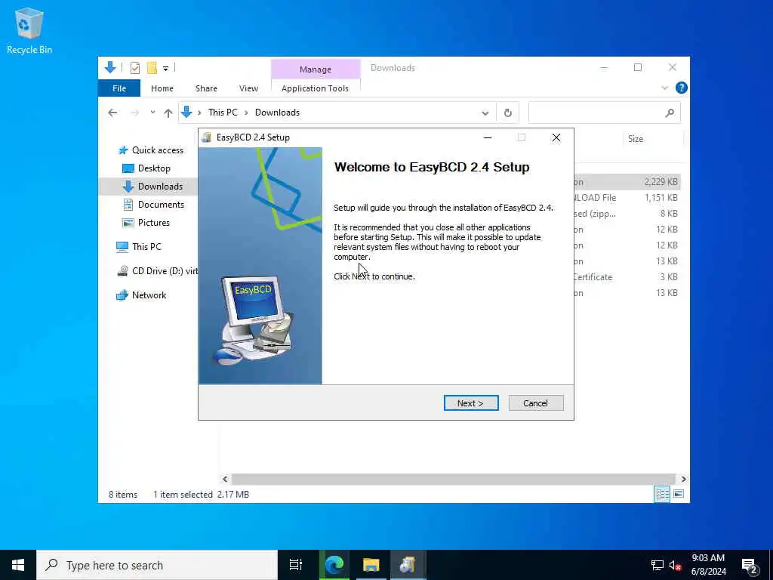Open the clock and date flyout
This screenshot has height=580, width=773.
708,565
